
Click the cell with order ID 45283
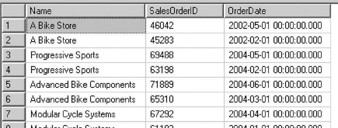[185, 40]
